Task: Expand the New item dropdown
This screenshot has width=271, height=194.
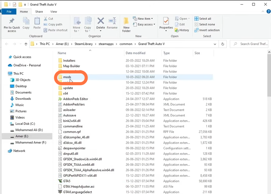Action: point(143,18)
